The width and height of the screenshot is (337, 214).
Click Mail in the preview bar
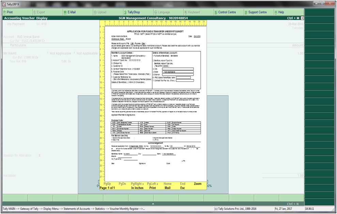(167, 188)
